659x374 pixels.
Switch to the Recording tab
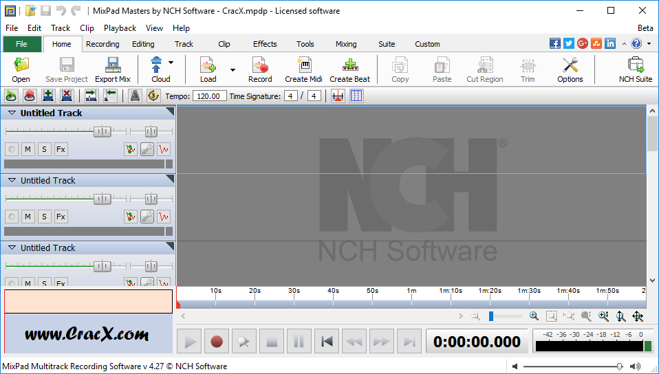pos(102,44)
